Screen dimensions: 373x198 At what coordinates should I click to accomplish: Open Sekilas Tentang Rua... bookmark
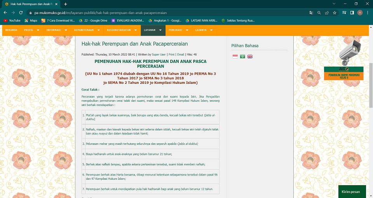(x=238, y=21)
